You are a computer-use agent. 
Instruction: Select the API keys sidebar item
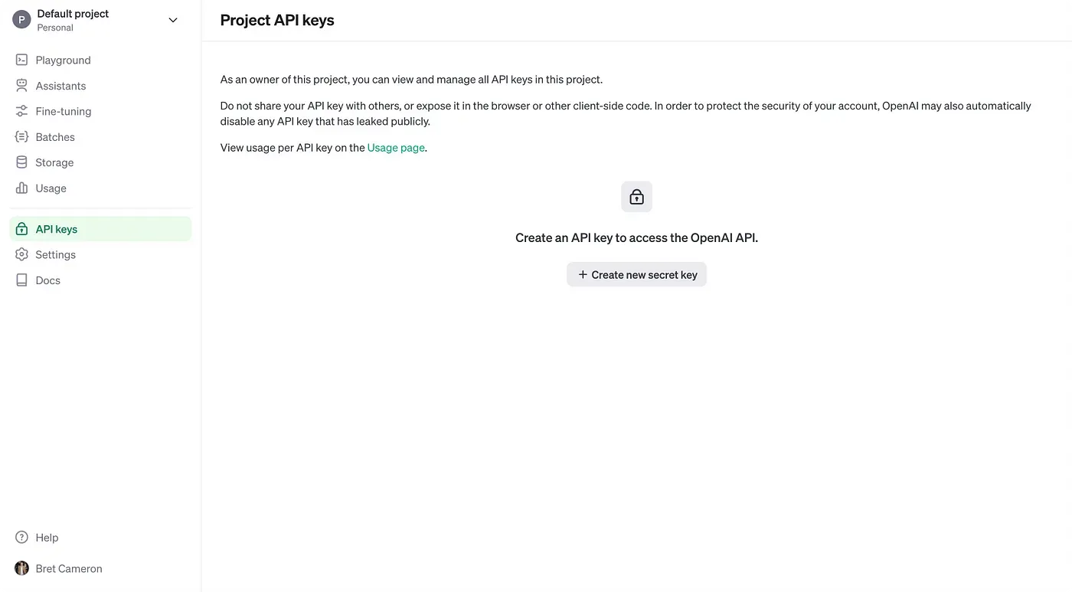(100, 229)
